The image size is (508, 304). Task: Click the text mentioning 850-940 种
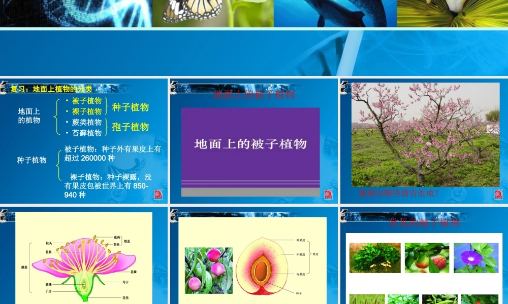point(108,186)
